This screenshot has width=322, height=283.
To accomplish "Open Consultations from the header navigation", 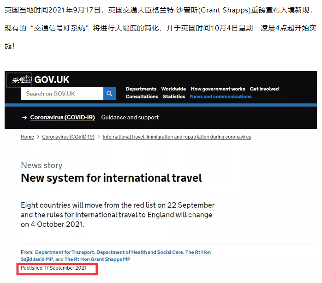I will pos(142,96).
